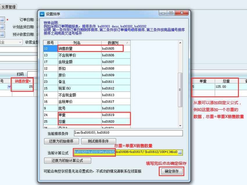This screenshot has height=185, width=247.
Task: Click the list scrollbar down arrow
Action: click(x=180, y=126)
